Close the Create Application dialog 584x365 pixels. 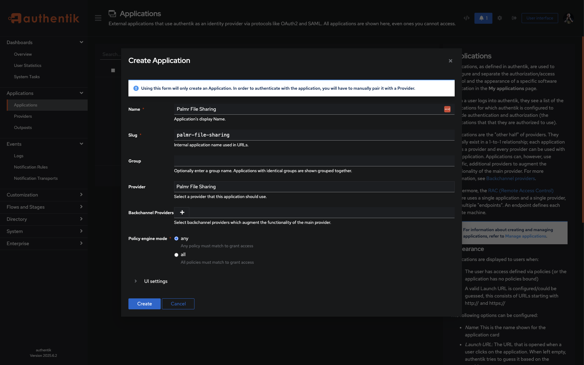click(x=450, y=61)
